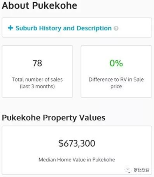Click the RV difference statistics card

pos(116,71)
